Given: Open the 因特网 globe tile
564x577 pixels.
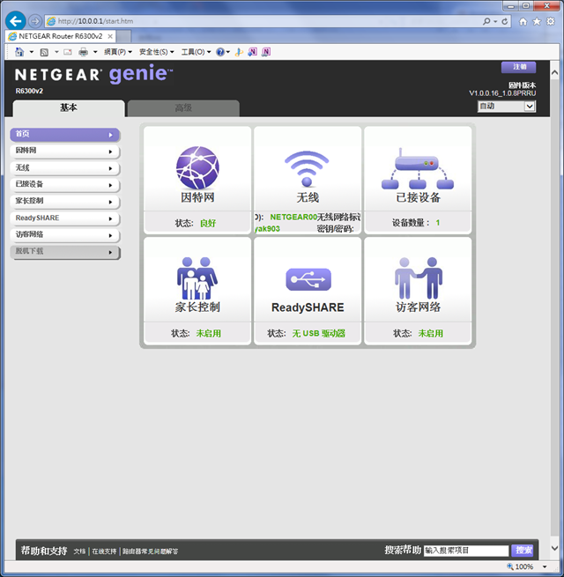Looking at the screenshot, I should (x=197, y=180).
